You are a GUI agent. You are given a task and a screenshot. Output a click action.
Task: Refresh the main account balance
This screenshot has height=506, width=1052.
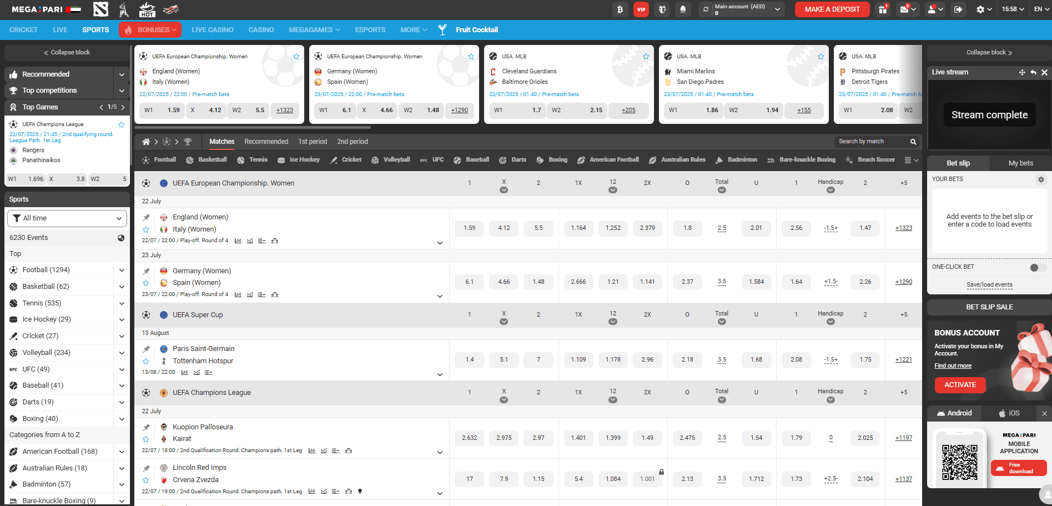(706, 9)
